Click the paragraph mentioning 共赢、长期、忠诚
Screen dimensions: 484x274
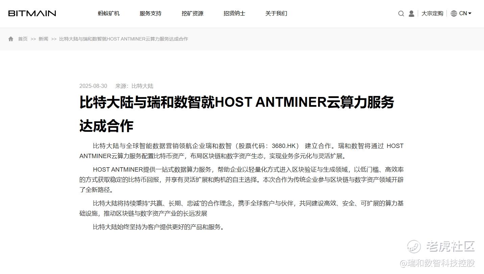pos(241,208)
